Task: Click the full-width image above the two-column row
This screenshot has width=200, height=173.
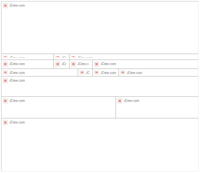Action: 100,86
